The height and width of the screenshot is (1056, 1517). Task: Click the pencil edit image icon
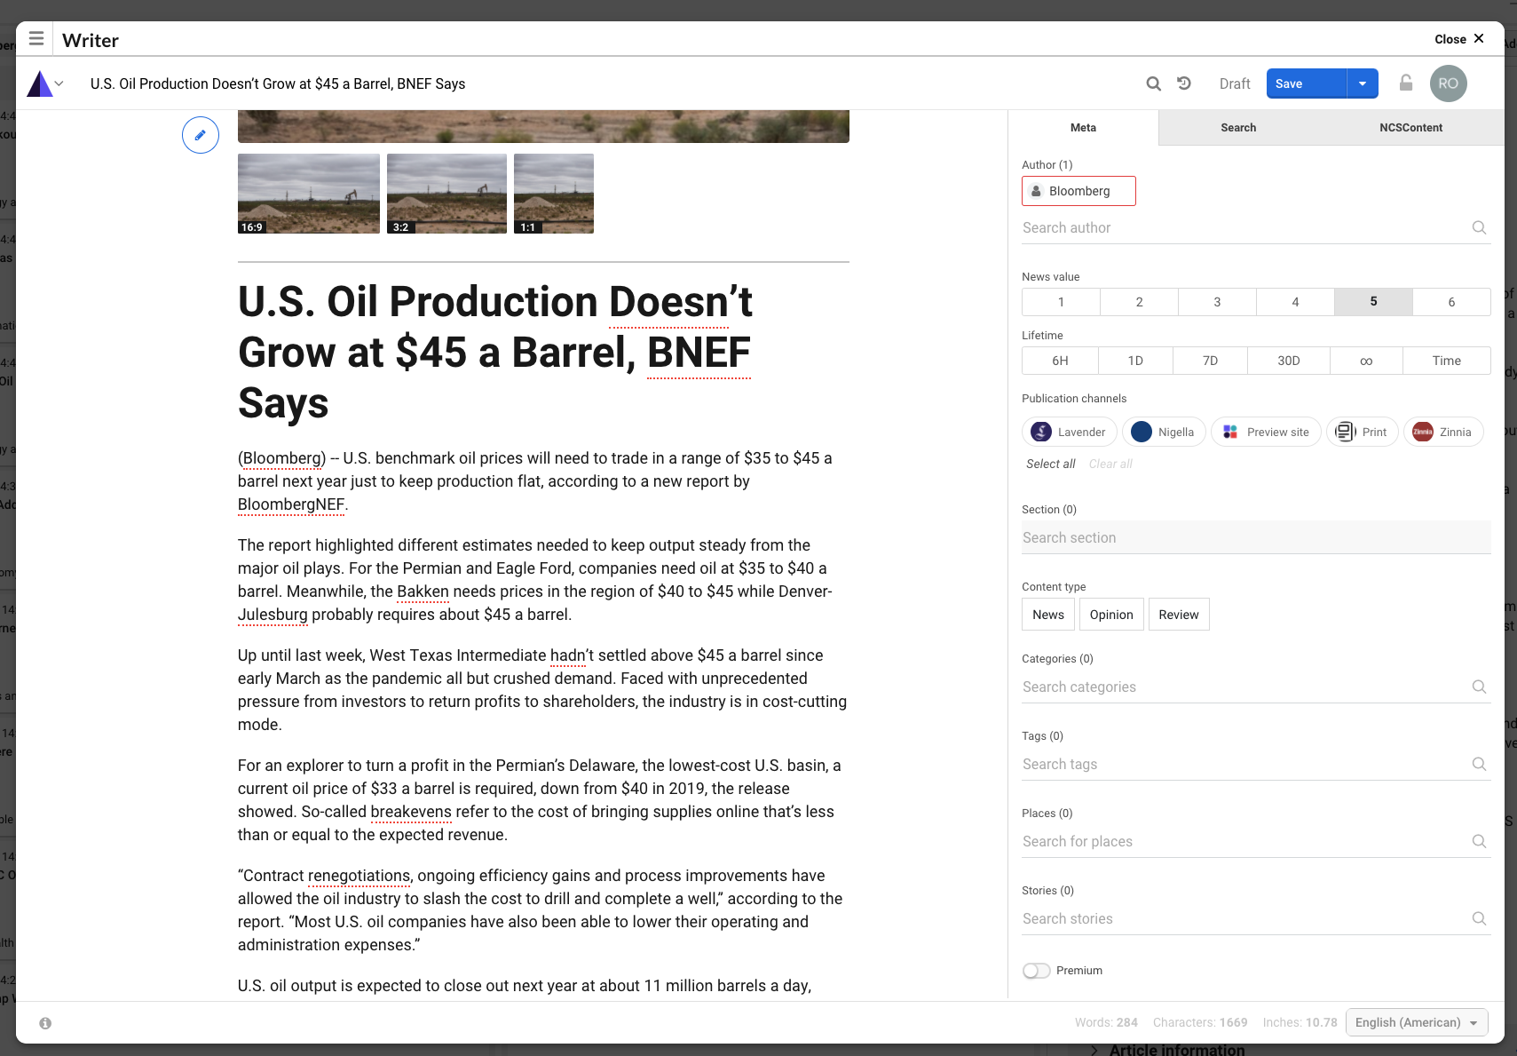click(201, 135)
